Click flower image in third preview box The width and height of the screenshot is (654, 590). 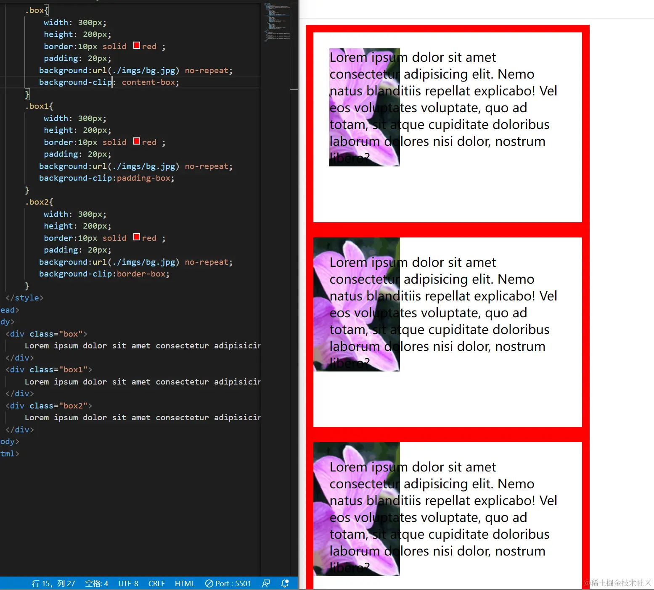(x=357, y=509)
